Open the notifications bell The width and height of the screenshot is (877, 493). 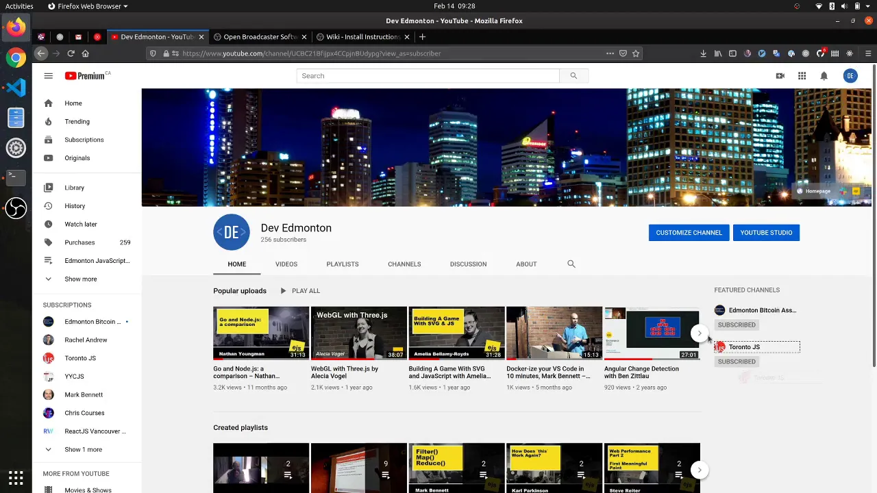click(x=824, y=76)
